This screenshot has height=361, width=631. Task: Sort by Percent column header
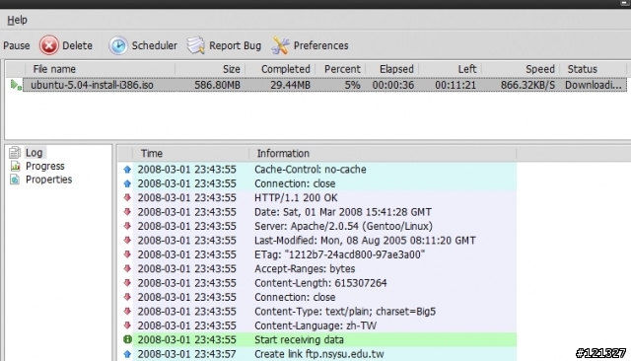pos(340,69)
